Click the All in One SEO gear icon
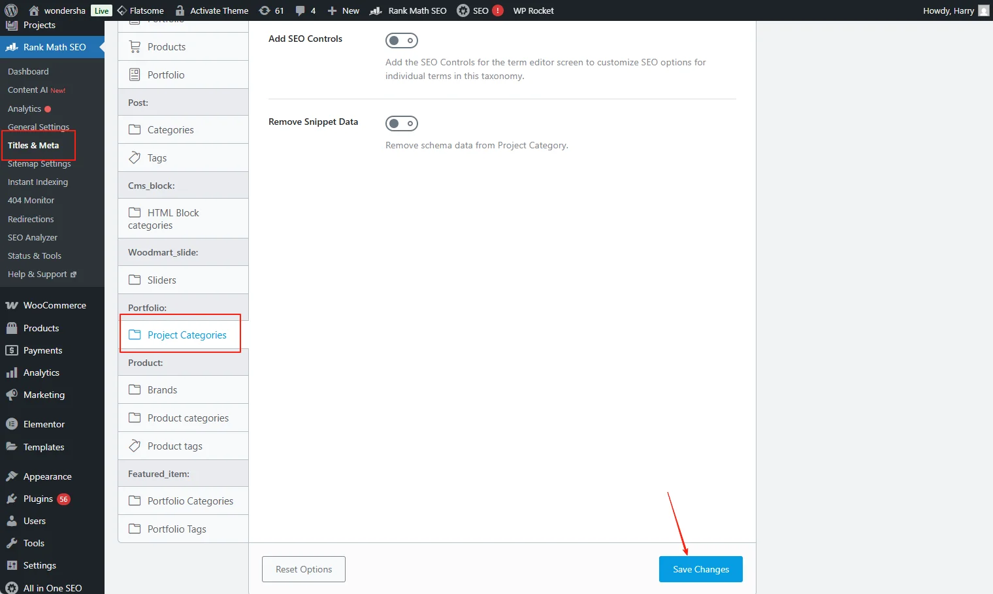Screen dimensions: 993x594 click(12, 588)
